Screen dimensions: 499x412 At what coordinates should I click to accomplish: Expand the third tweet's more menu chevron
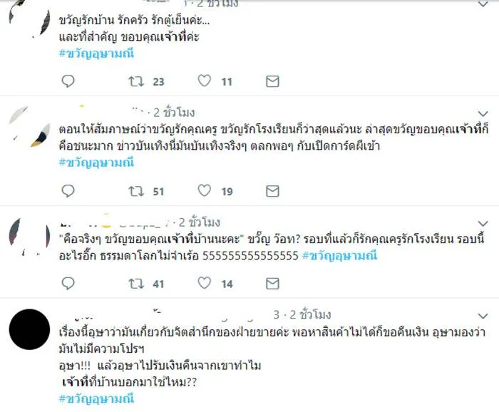[x=483, y=223]
